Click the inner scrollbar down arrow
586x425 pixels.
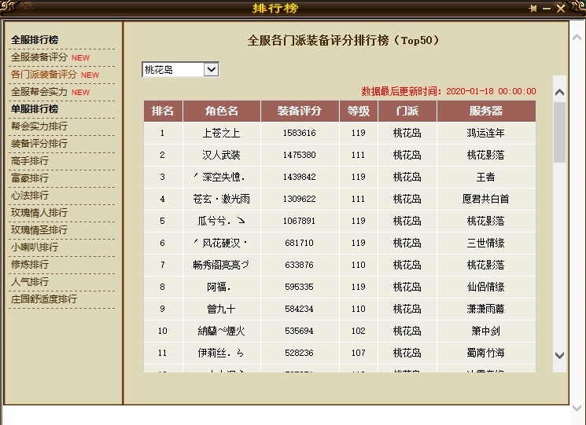tap(559, 355)
